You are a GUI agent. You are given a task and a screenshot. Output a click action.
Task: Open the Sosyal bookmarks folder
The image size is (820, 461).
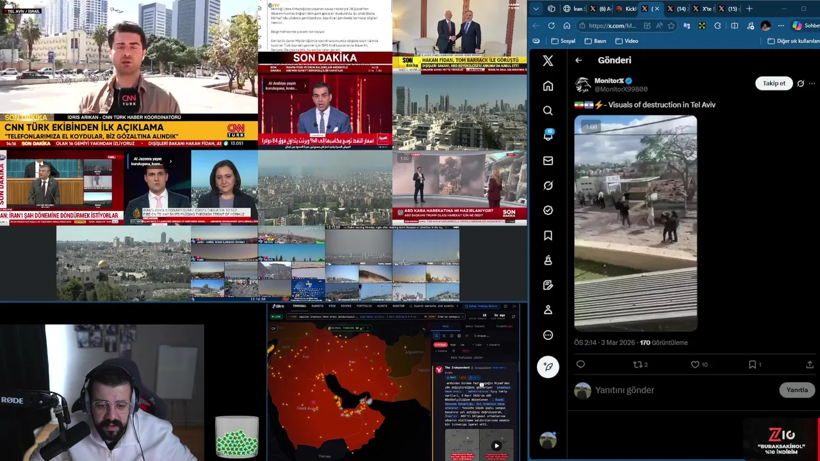[564, 41]
